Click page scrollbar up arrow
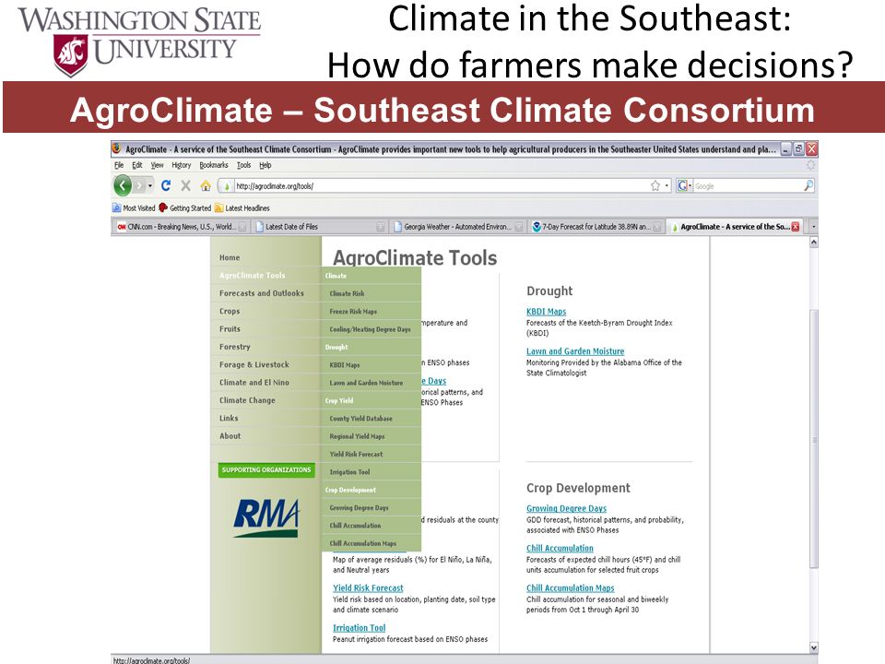 (x=813, y=242)
